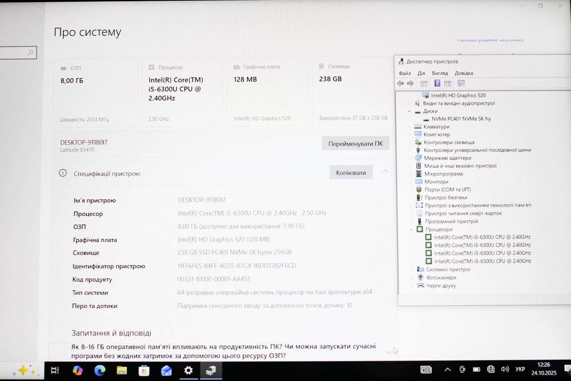Select the Монітори category
This screenshot has height=381, width=571.
pos(436,182)
